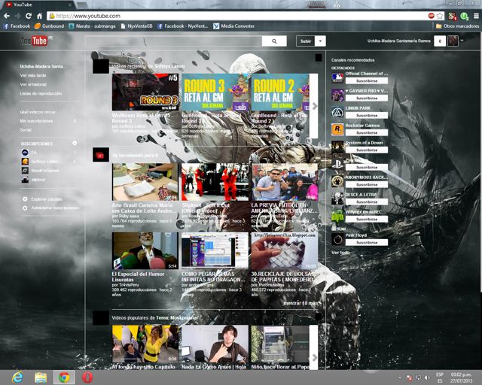Open the Round 2 Reta al GM thumbnail
The height and width of the screenshot is (385, 482).
(x=280, y=92)
